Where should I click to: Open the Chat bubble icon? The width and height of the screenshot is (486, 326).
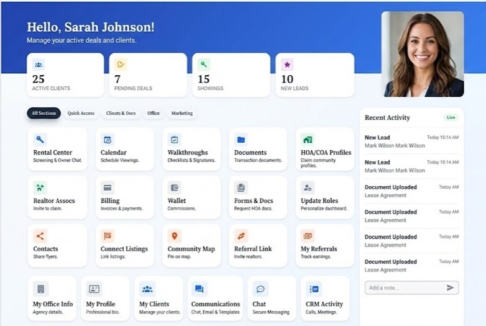tap(260, 289)
